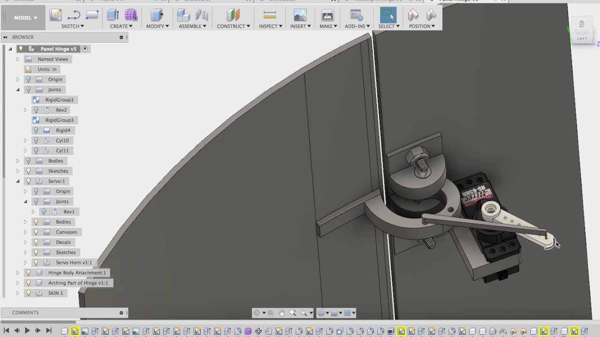Click the 3D Print Make icon
Screen dimensions: 600x337
327,15
